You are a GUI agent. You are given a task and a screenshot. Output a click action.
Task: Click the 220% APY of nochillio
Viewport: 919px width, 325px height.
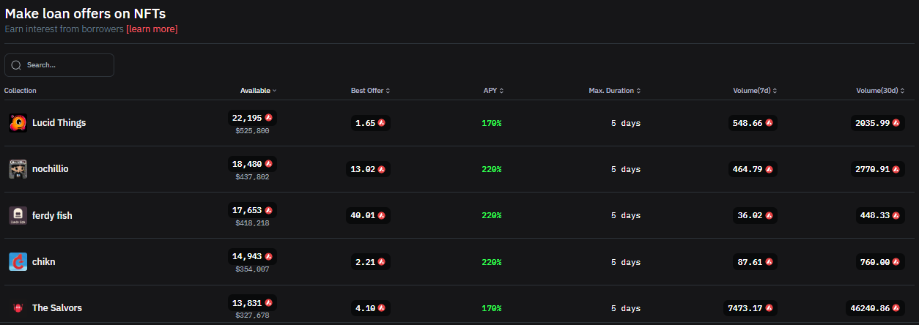(492, 169)
